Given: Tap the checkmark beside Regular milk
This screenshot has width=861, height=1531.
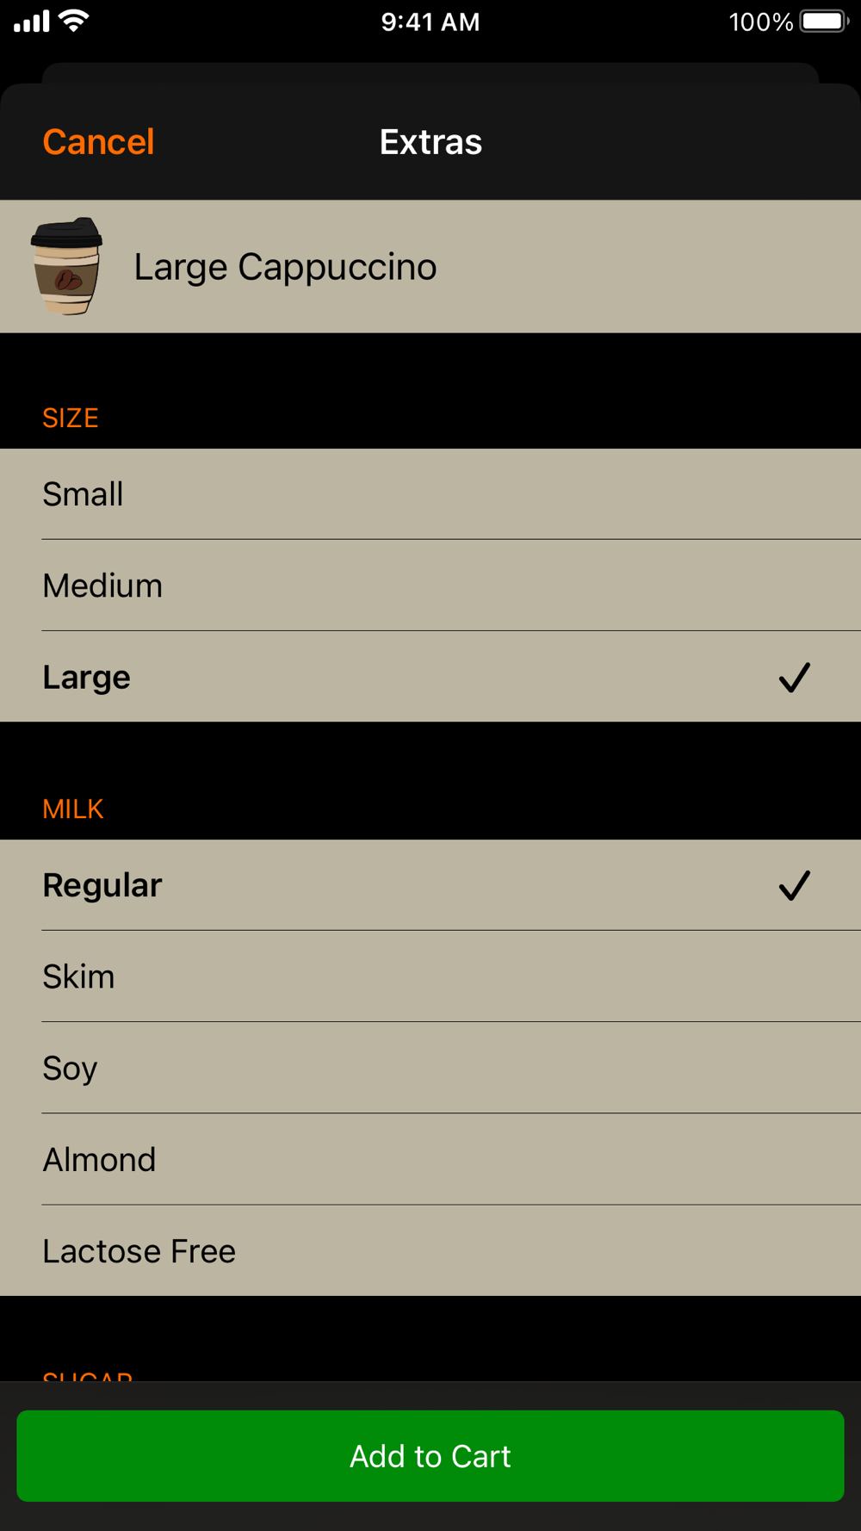Looking at the screenshot, I should (794, 885).
